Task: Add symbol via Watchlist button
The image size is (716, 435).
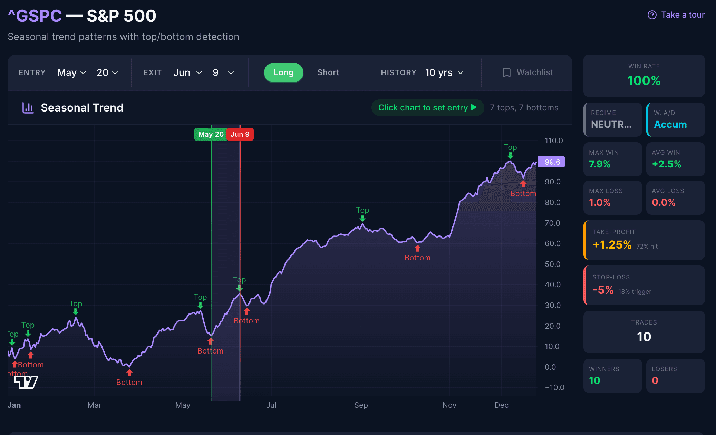Action: tap(528, 72)
